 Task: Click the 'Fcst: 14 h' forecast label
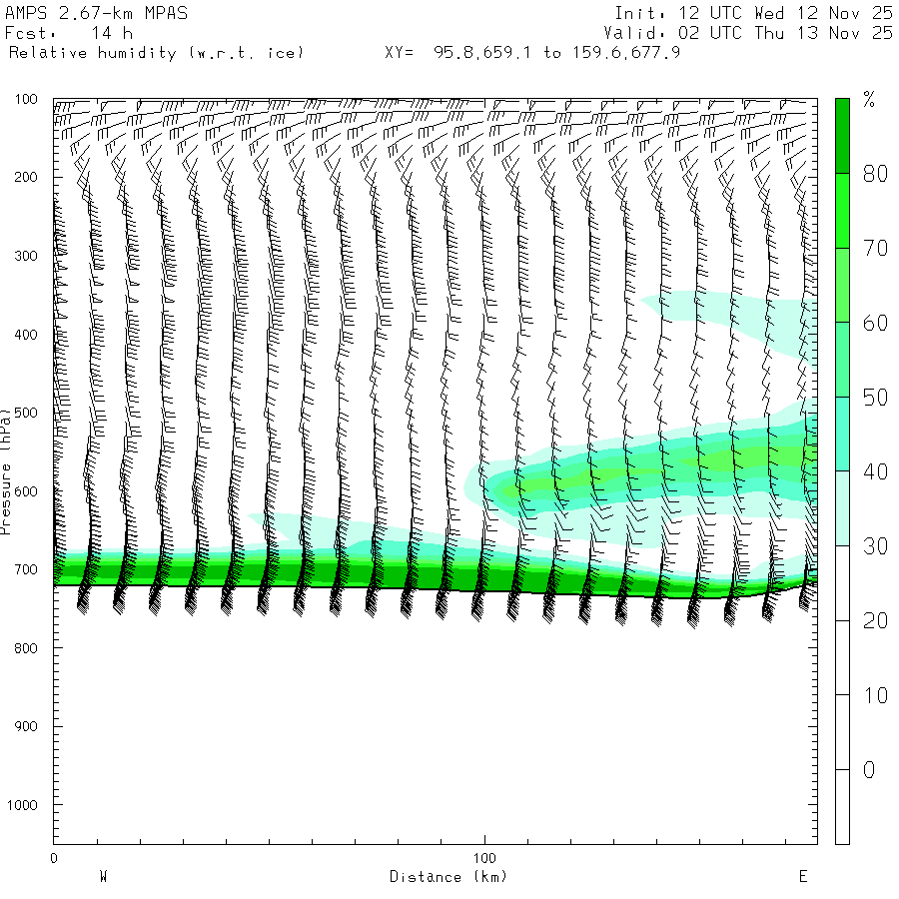69,33
